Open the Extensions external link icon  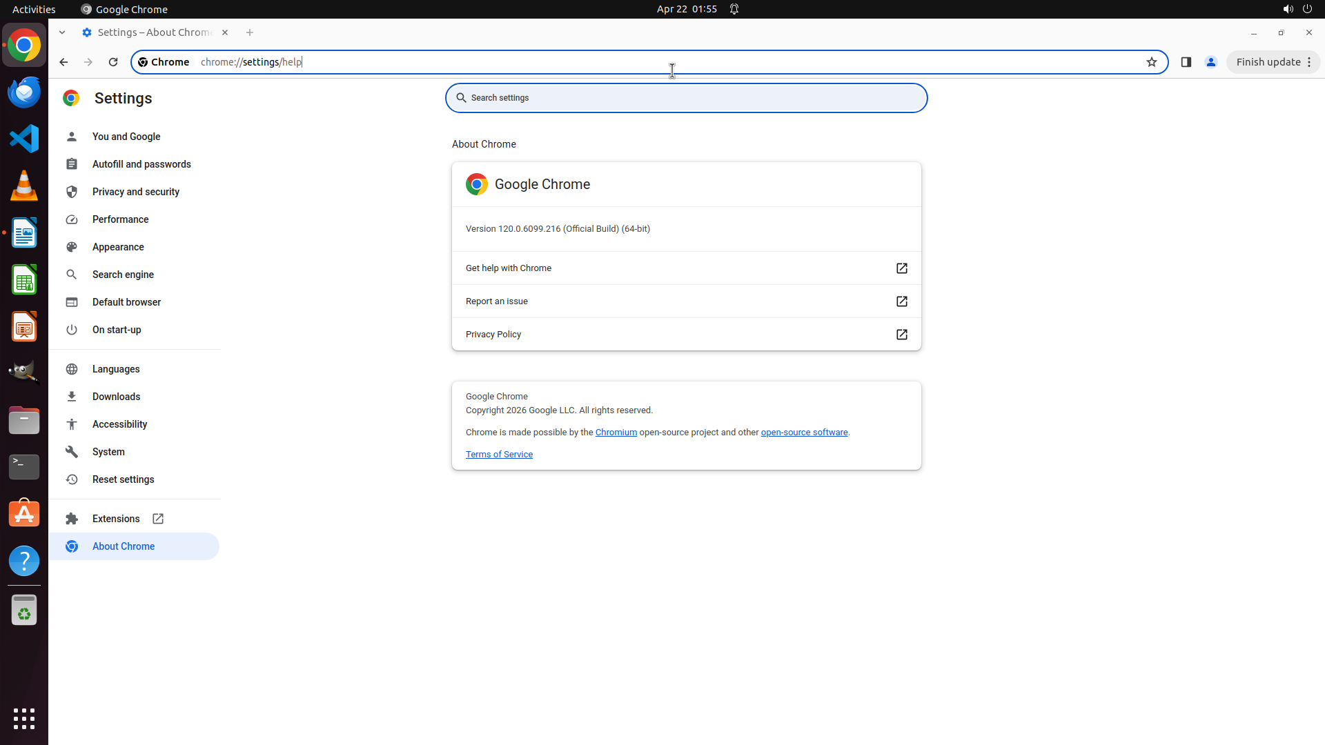tap(158, 519)
